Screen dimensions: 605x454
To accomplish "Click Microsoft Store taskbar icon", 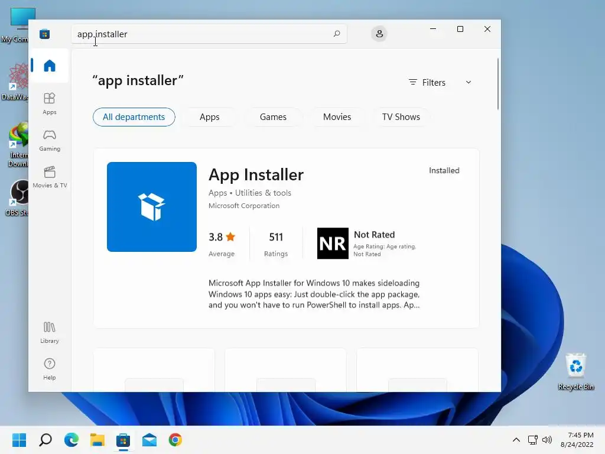I will click(x=123, y=440).
